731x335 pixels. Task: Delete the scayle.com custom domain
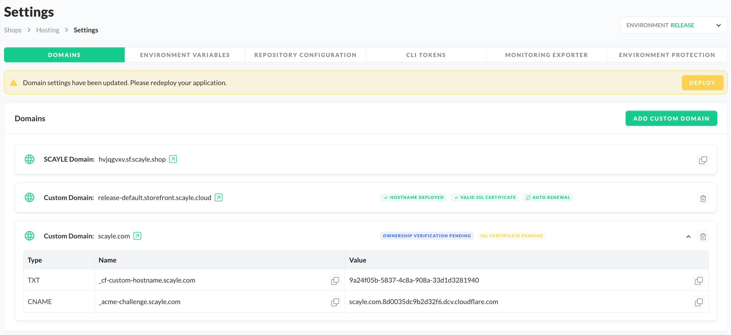click(x=703, y=237)
